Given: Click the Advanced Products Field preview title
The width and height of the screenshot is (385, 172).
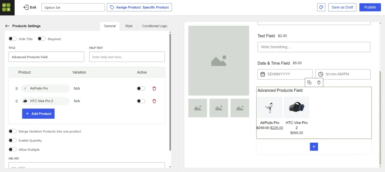Looking at the screenshot, I should (x=280, y=90).
